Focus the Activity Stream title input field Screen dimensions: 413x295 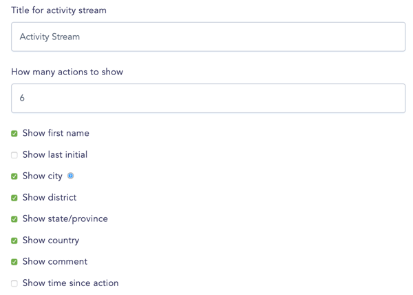(208, 37)
